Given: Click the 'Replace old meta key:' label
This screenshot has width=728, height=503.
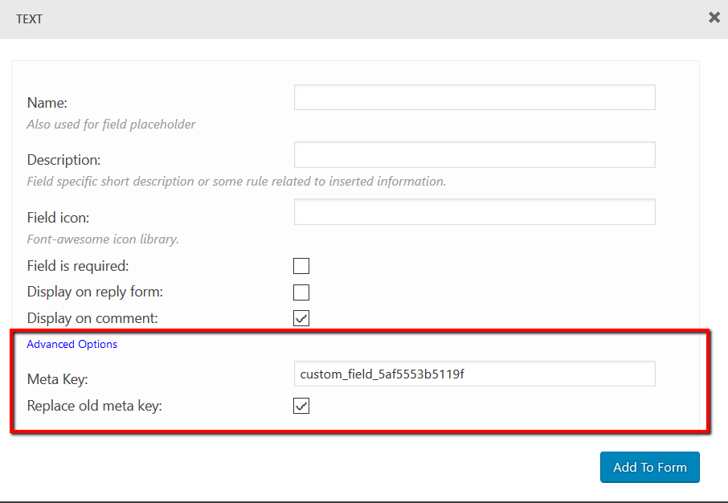Looking at the screenshot, I should pyautogui.click(x=94, y=406).
